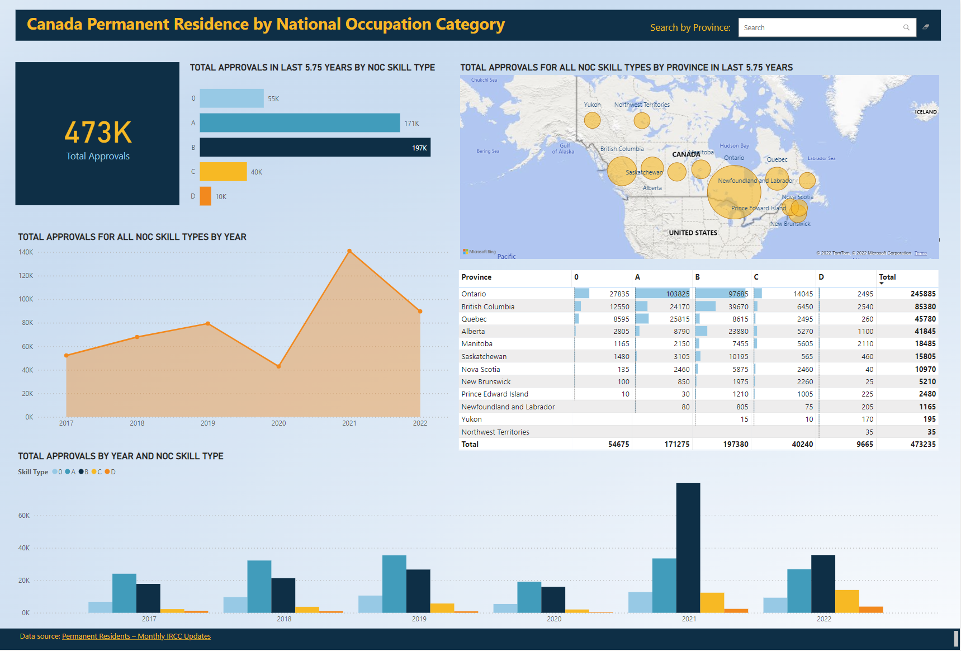Select the Ontario bubble on the map
The image size is (961, 651).
pyautogui.click(x=735, y=191)
